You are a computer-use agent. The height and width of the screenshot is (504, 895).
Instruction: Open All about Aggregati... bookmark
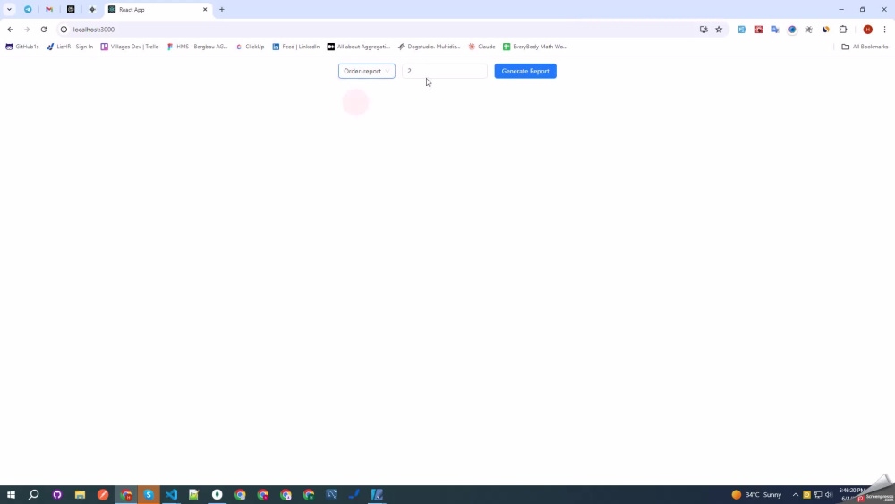coord(359,47)
